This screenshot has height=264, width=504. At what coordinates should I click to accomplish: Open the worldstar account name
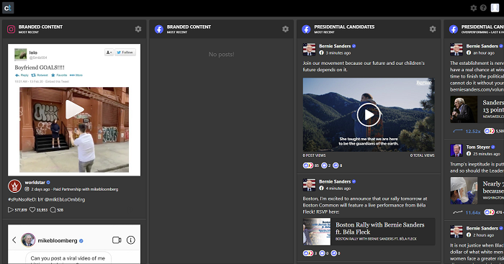click(35, 183)
